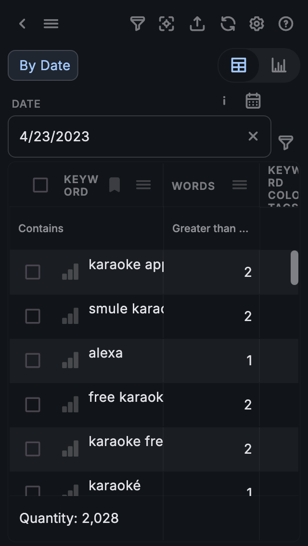Check the 'smule karaoke' row checkbox
308x546 pixels.
(x=33, y=316)
